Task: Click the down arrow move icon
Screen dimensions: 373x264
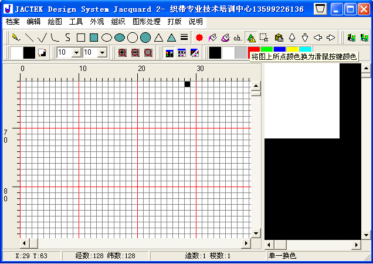Action: 305,38
